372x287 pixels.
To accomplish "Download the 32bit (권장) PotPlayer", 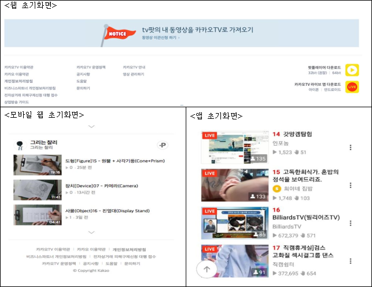I will point(318,72).
